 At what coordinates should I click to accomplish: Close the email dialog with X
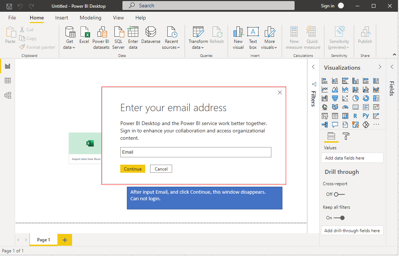tap(279, 92)
